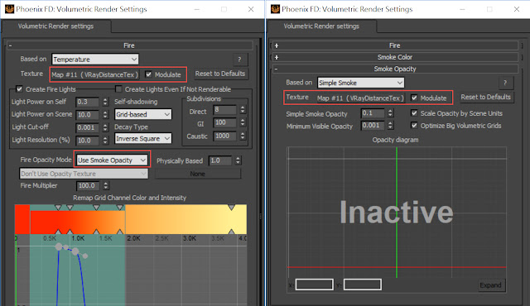Image resolution: width=530 pixels, height=306 pixels.
Task: Click the large gray curve point near 1.0K
Action: 75,251
